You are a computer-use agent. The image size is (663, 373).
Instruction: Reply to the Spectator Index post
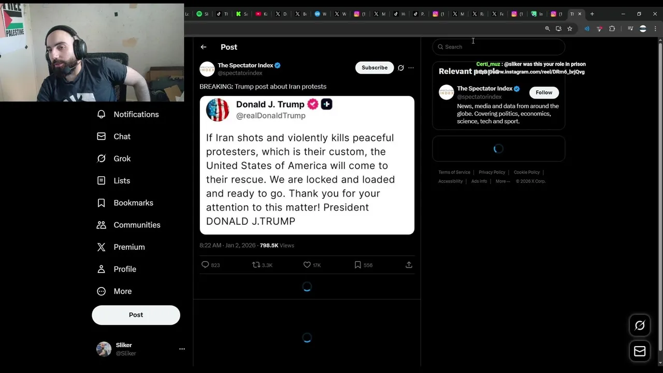[x=206, y=265]
